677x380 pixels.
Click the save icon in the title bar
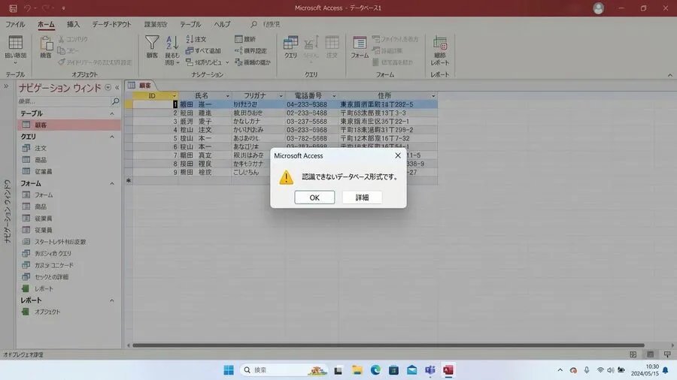pos(14,8)
